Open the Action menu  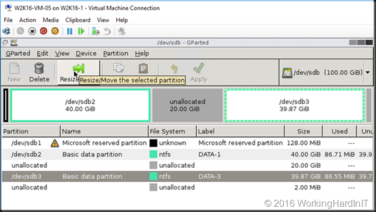point(27,20)
